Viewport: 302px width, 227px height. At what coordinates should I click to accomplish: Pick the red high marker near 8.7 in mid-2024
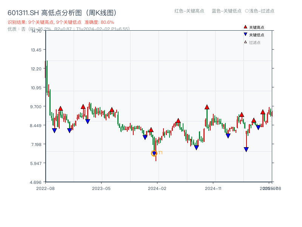coord(178,121)
